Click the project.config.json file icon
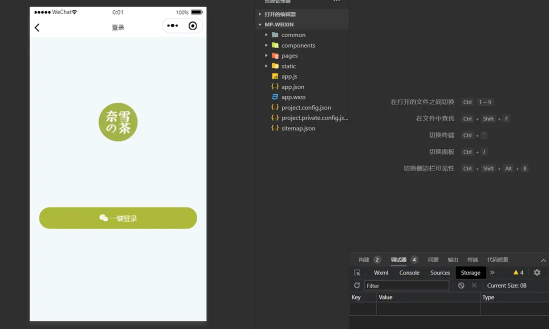 coord(275,107)
